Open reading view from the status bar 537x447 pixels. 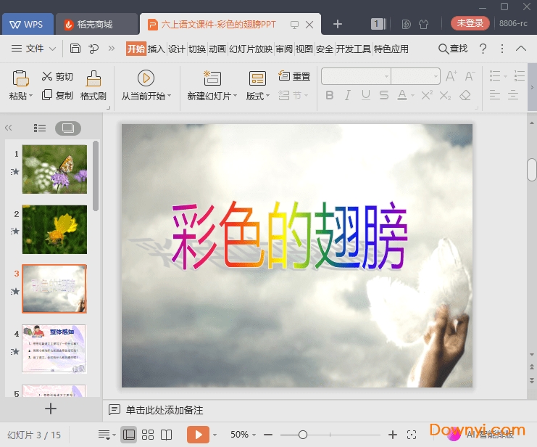click(x=167, y=435)
